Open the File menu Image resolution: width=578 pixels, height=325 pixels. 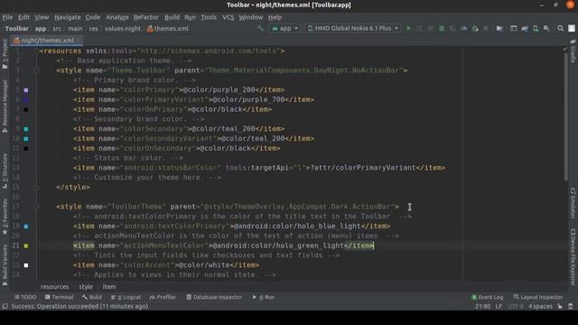7,17
